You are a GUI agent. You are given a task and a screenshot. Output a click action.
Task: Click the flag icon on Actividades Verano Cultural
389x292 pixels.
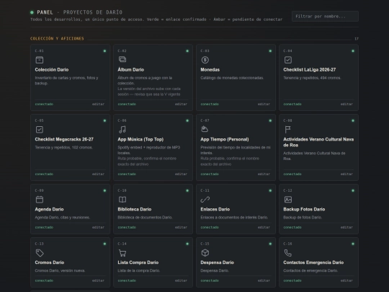(287, 130)
